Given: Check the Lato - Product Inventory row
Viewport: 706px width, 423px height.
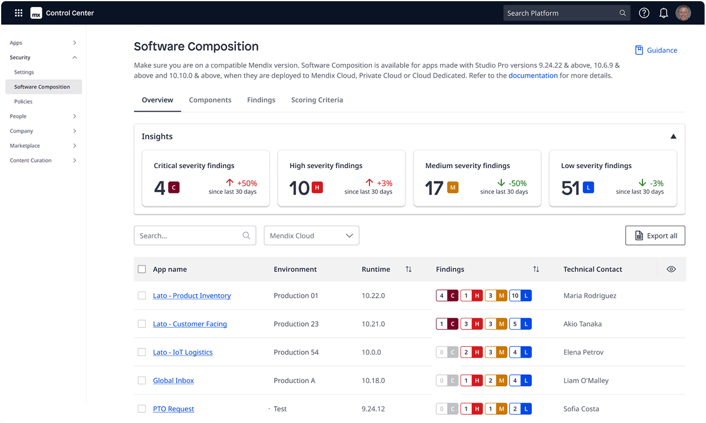Looking at the screenshot, I should (142, 296).
